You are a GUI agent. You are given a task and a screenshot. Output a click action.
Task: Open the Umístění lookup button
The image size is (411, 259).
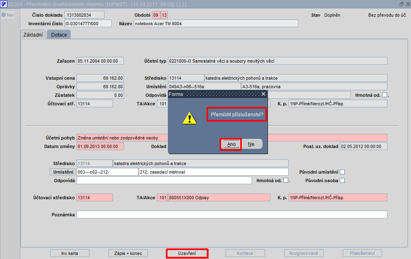pos(63,172)
